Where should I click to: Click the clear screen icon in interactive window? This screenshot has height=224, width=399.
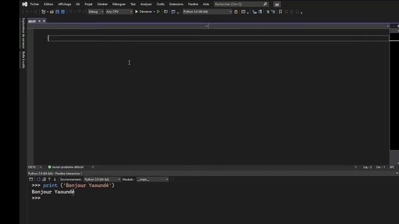coord(31,179)
